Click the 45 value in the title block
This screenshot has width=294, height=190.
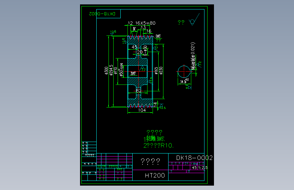(194, 168)
